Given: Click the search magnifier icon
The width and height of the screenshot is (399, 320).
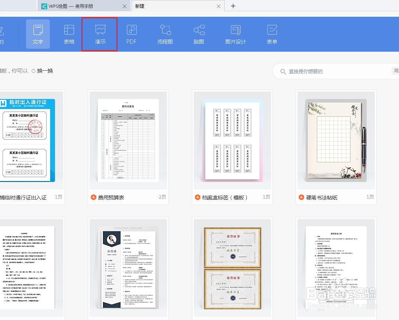Looking at the screenshot, I should click(283, 71).
